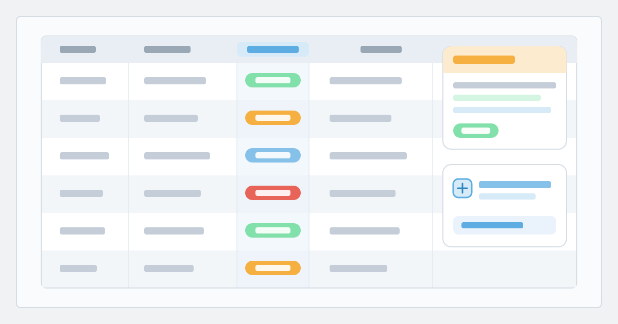The width and height of the screenshot is (618, 324).
Task: Click the green status pill in row one
Action: click(273, 80)
